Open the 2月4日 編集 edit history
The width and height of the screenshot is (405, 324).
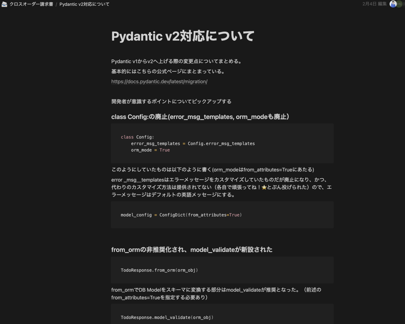click(375, 4)
